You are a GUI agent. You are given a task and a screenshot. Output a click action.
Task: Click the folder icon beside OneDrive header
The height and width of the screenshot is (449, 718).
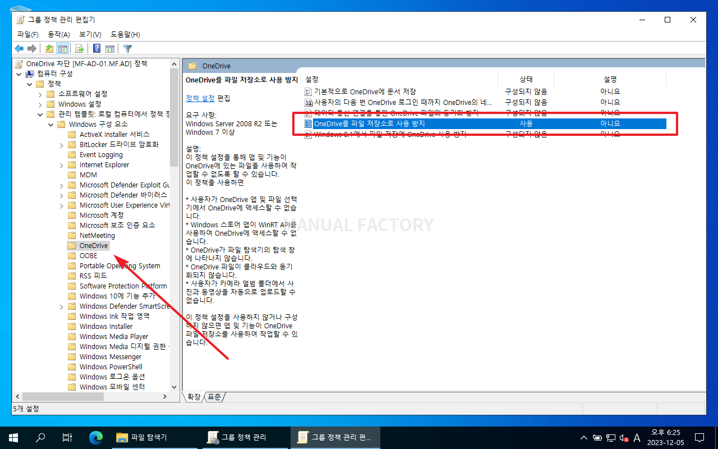[x=192, y=66]
